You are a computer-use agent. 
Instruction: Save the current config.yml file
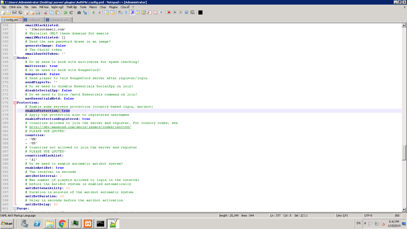(x=14, y=12)
